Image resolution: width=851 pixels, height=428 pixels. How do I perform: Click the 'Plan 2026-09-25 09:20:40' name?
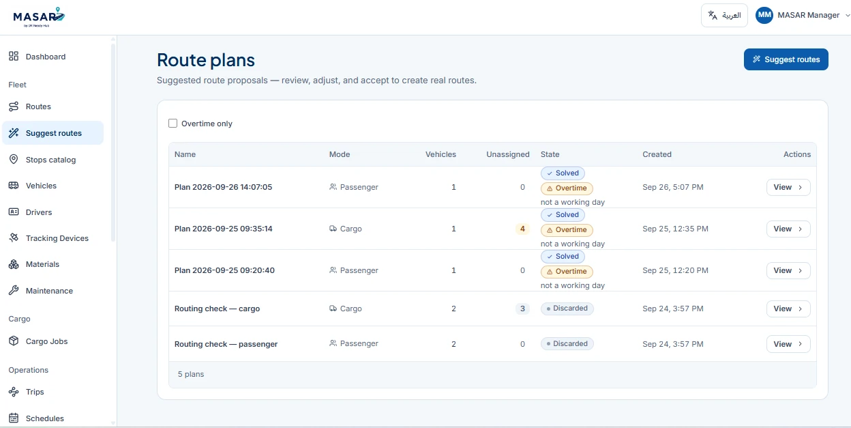coord(224,270)
